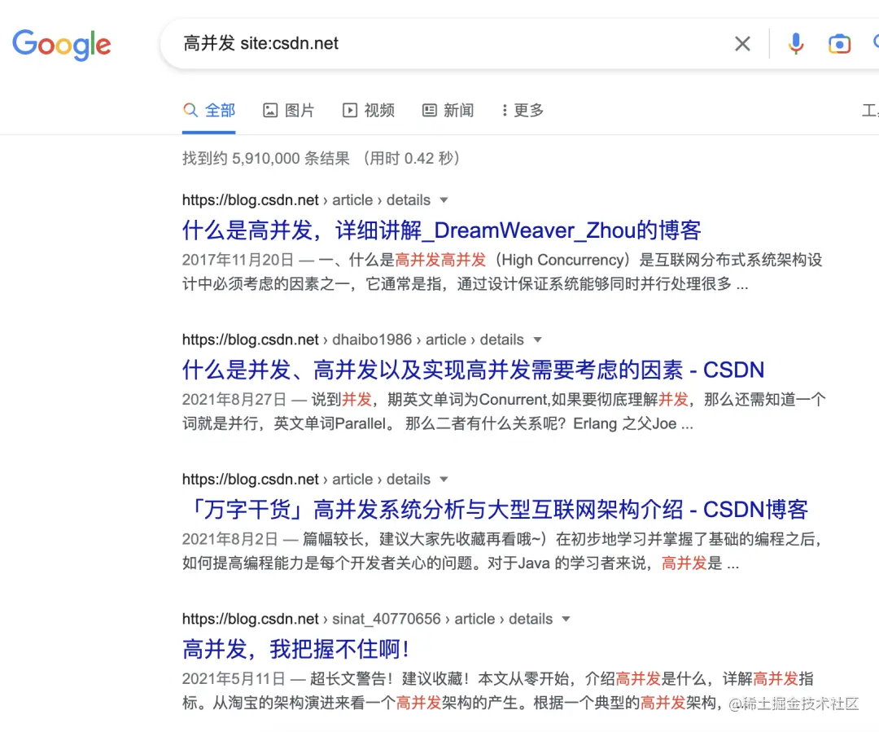
Task: Click the microphone voice search icon
Action: point(795,43)
